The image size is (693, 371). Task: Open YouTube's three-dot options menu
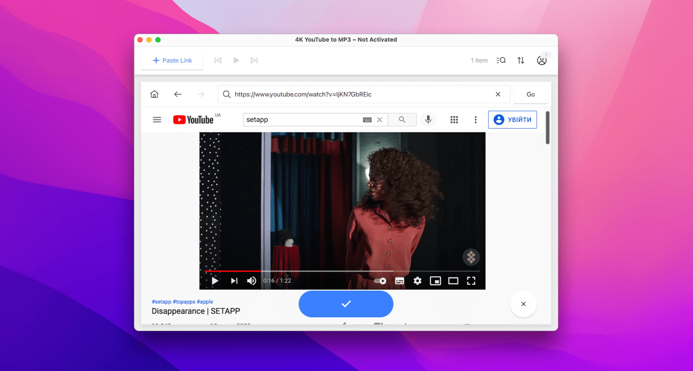point(475,119)
